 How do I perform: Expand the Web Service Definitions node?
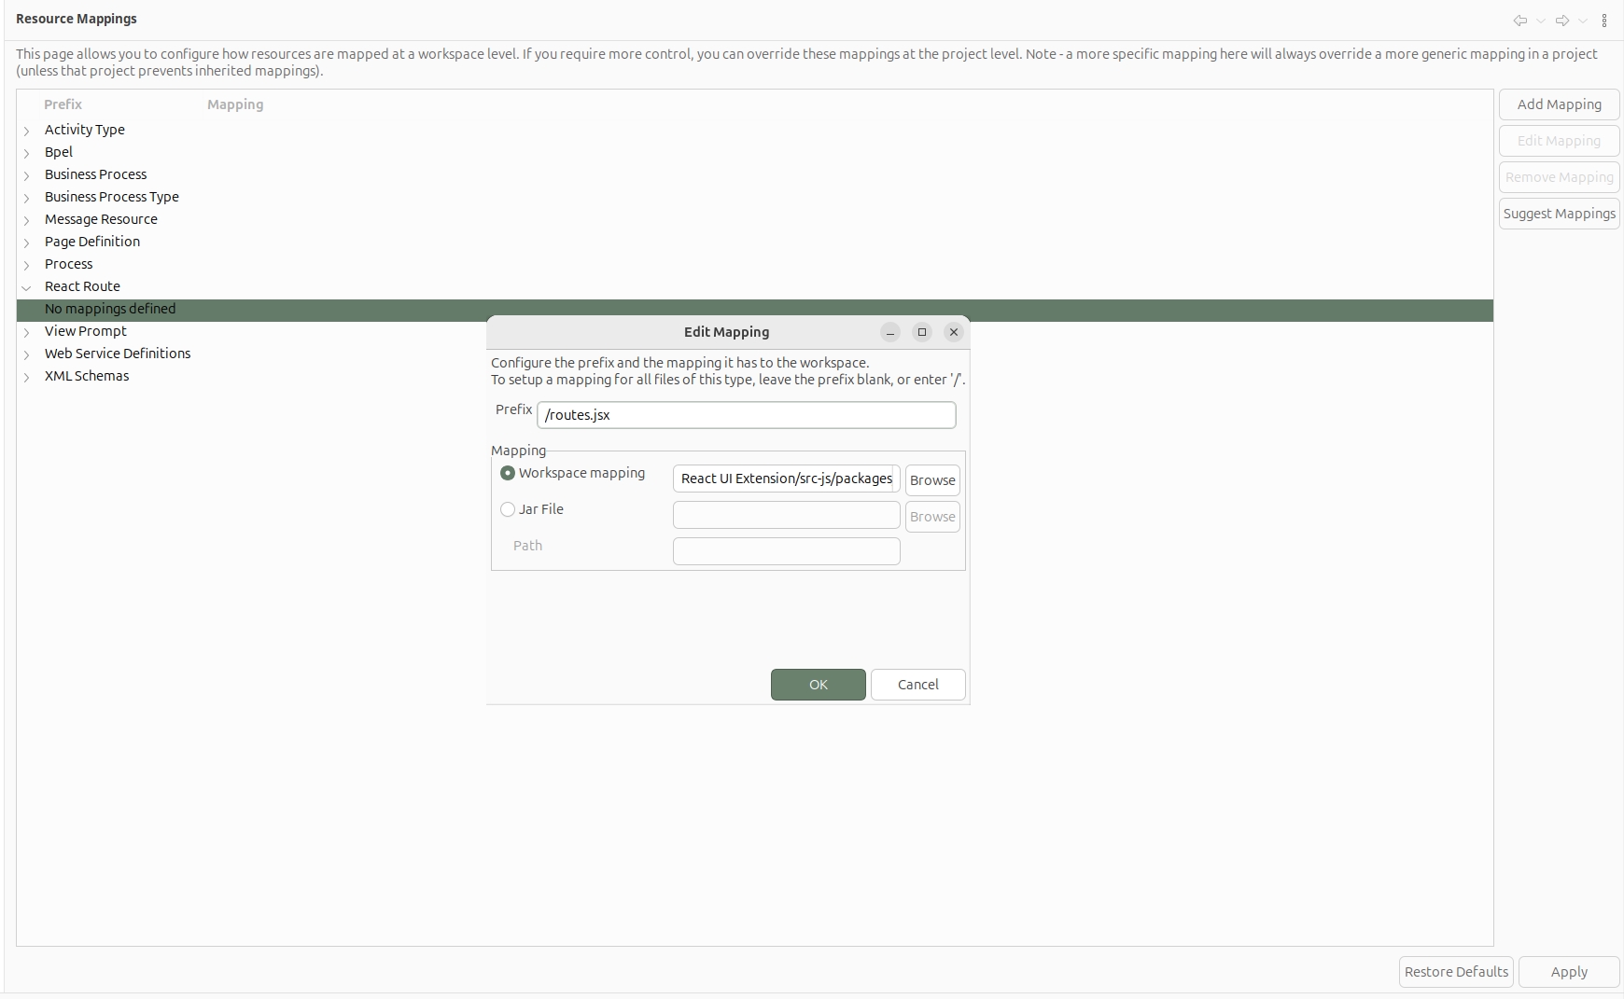click(x=27, y=354)
